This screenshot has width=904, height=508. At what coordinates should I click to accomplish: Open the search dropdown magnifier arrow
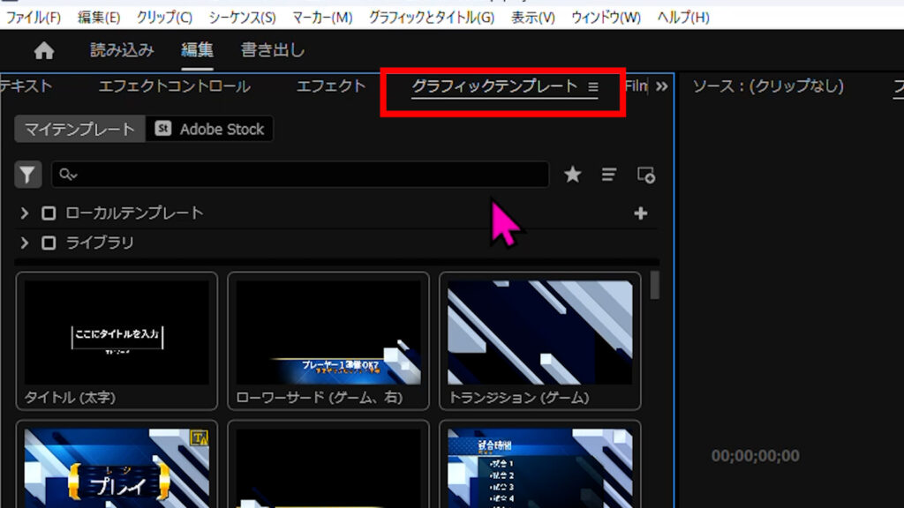pos(68,175)
